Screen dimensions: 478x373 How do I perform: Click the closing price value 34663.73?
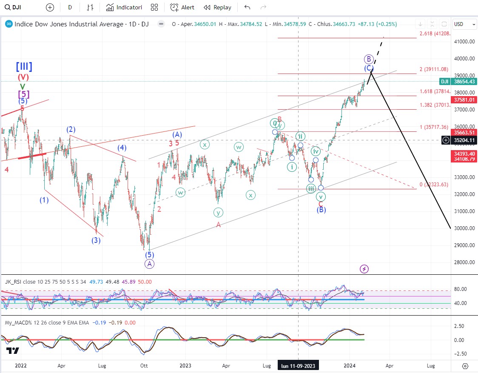coord(344,24)
